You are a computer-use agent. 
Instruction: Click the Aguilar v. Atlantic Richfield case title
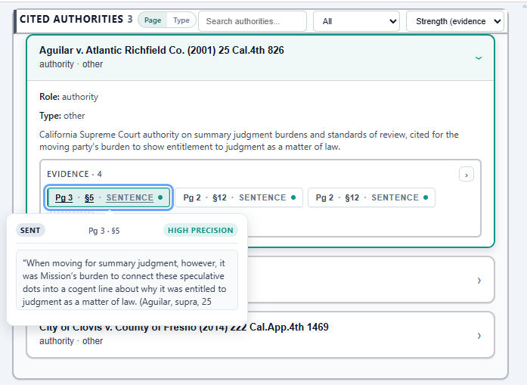161,50
